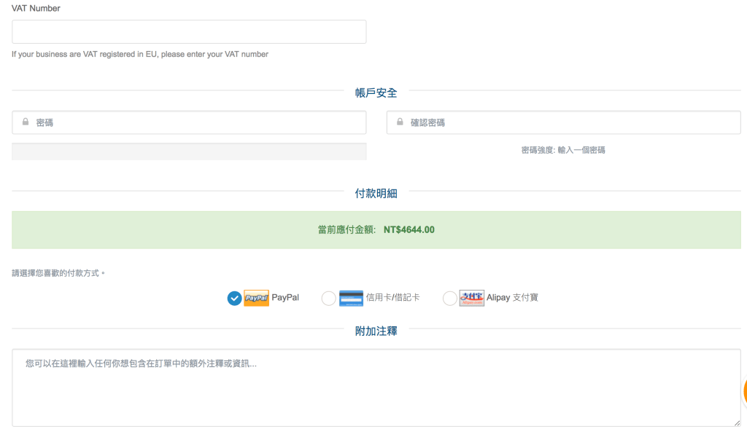
Task: Click the notes text area resize handle
Action: point(737,422)
